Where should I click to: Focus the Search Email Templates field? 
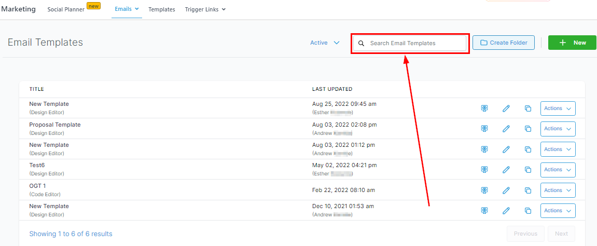[x=415, y=43]
